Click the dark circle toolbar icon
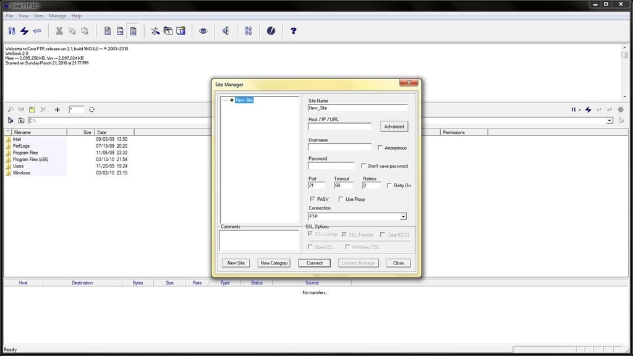Screen dimensions: 633x356 point(271,31)
